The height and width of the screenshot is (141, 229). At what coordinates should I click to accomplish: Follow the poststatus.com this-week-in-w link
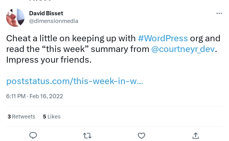(75, 81)
